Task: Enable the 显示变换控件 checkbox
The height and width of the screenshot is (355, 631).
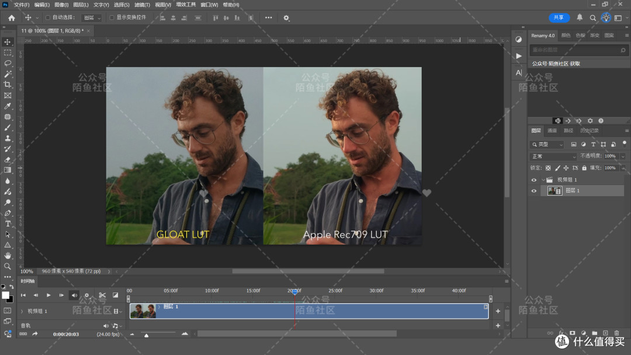Action: pyautogui.click(x=112, y=18)
